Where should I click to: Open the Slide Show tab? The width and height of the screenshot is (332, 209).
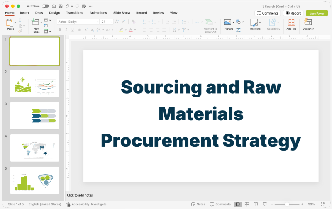click(122, 13)
